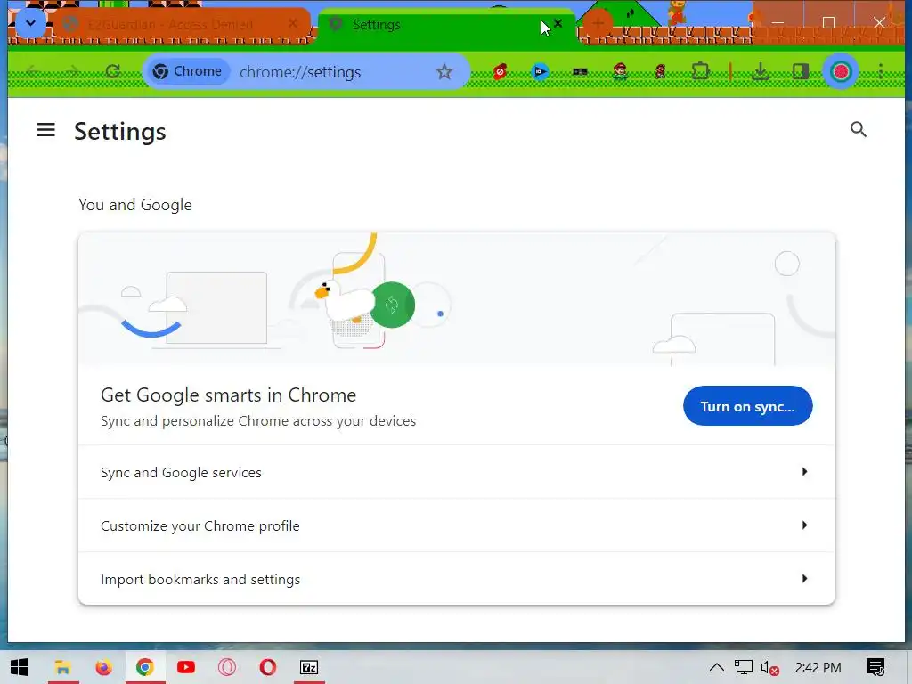912x684 pixels.
Task: Click the Chrome site info chip
Action: 187,71
